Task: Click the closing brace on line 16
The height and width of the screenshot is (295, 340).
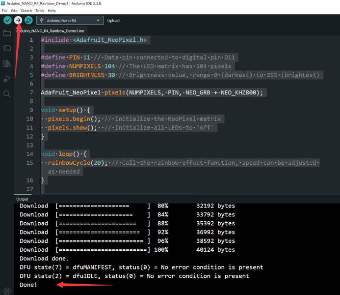Action: coord(43,180)
